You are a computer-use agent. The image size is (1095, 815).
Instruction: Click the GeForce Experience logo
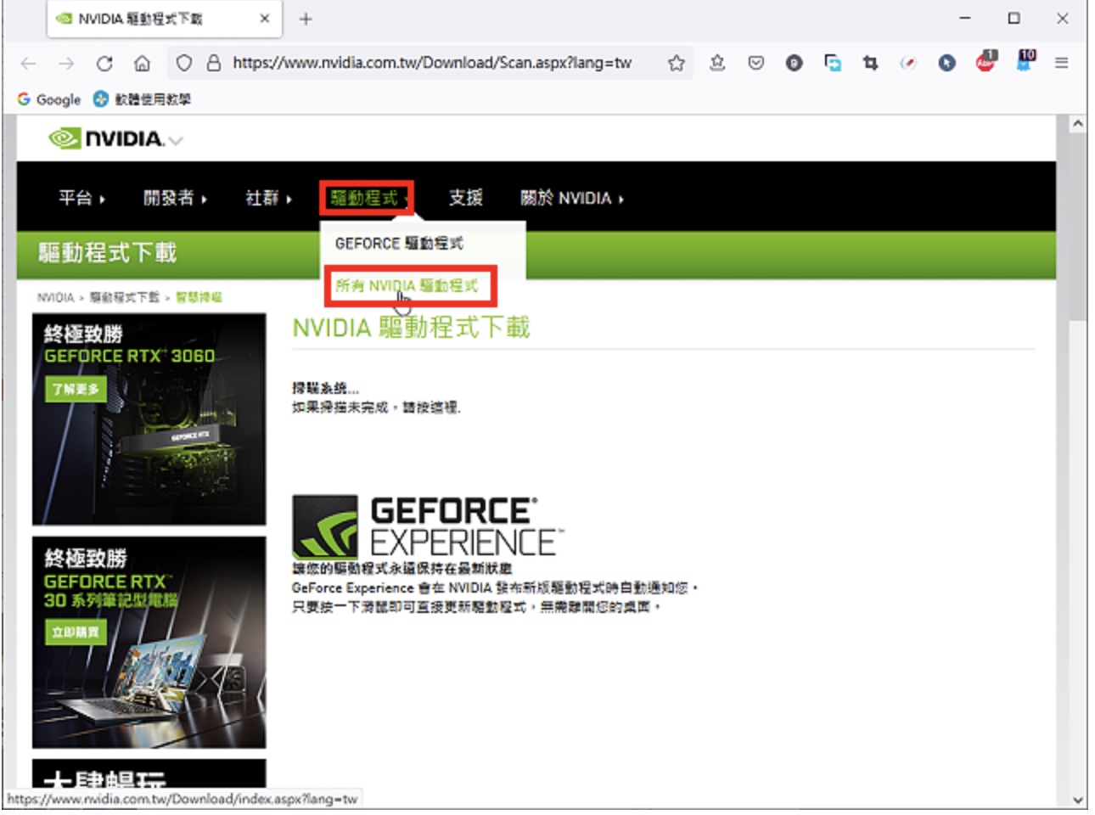point(427,526)
